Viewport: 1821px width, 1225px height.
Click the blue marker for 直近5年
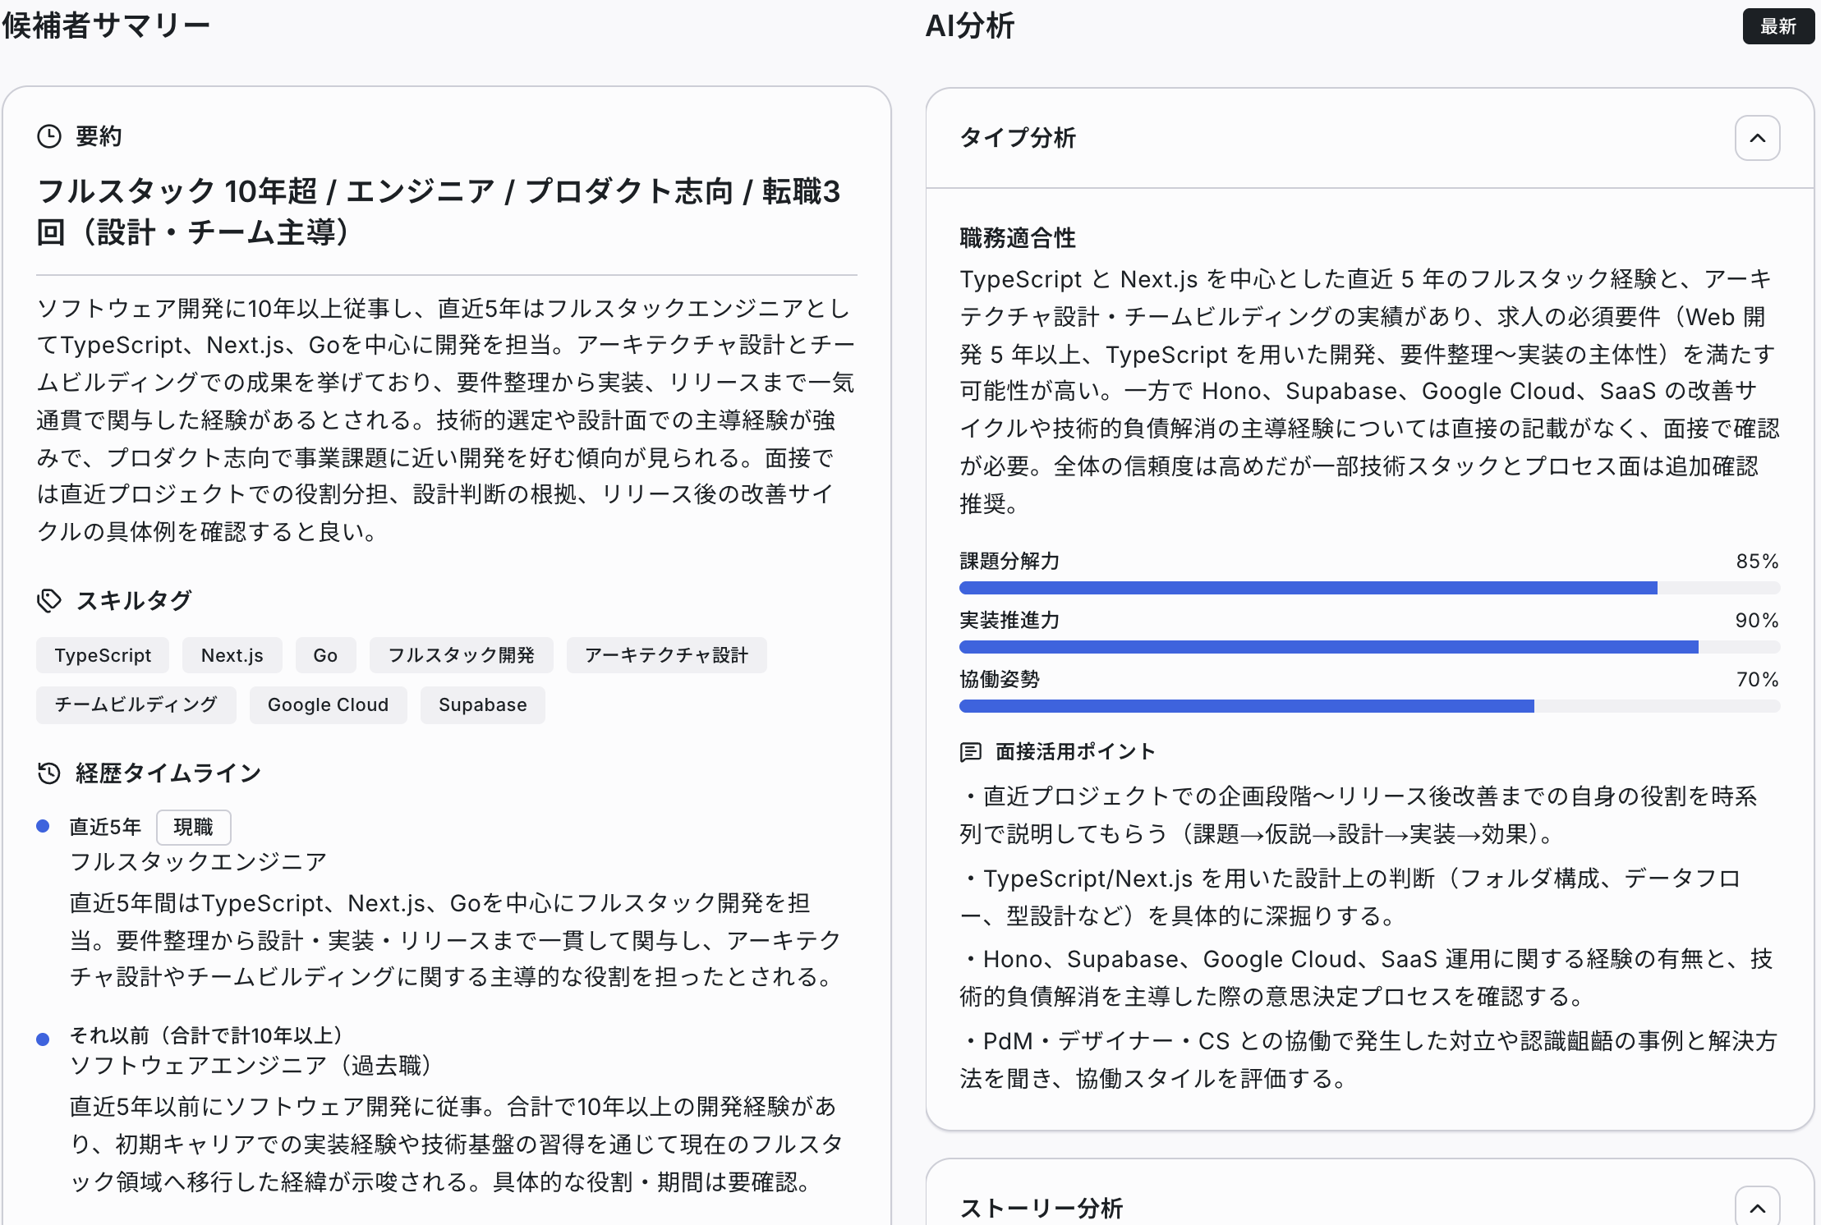[x=44, y=827]
